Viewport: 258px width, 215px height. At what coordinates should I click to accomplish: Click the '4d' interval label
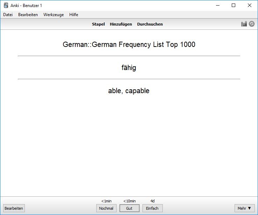coord(153,201)
